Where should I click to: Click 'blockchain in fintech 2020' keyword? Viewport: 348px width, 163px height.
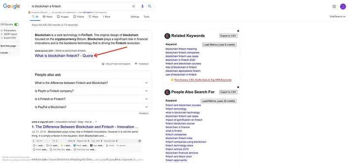pos(181,60)
